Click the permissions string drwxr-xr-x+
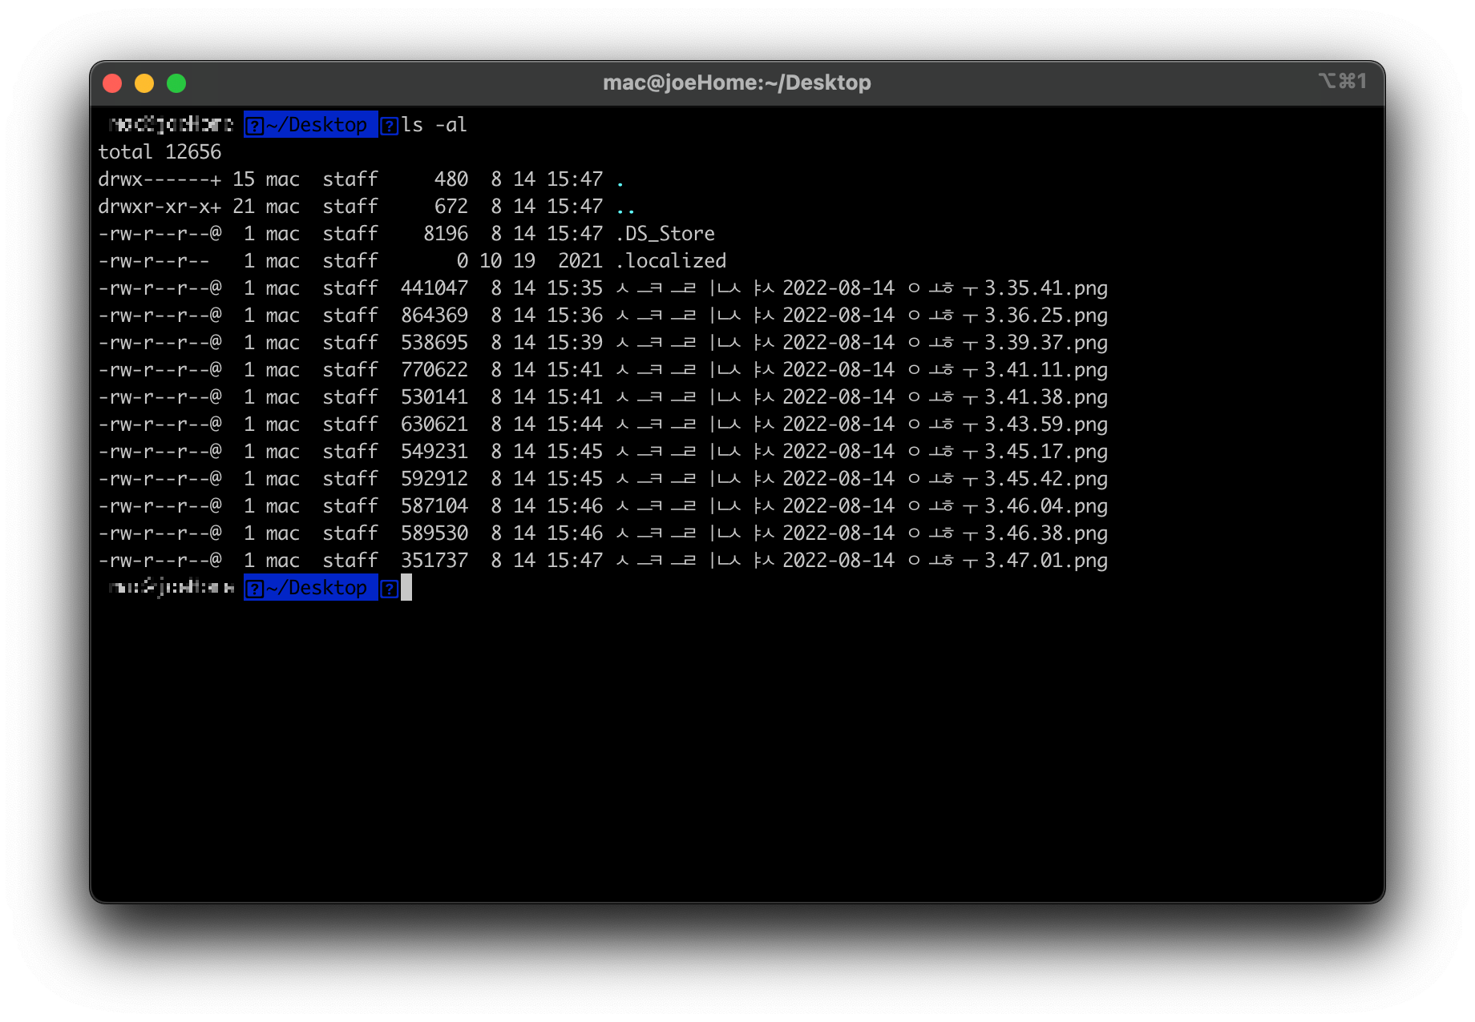This screenshot has width=1475, height=1022. (x=160, y=207)
